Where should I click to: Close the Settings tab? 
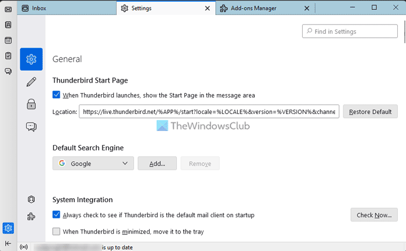click(208, 8)
